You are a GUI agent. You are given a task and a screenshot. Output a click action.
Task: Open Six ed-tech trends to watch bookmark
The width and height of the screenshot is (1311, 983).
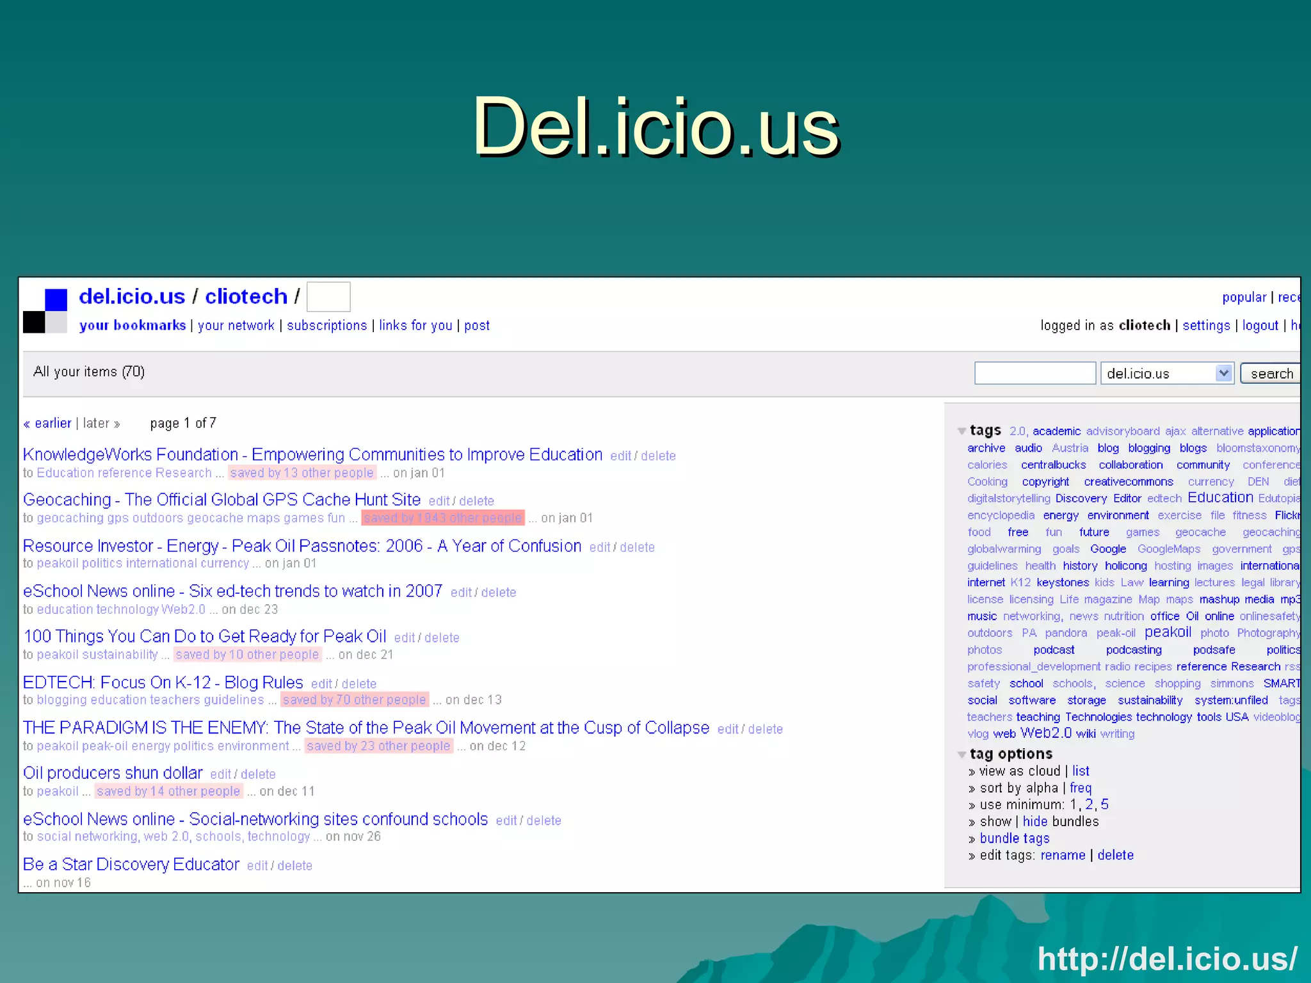pyautogui.click(x=232, y=591)
